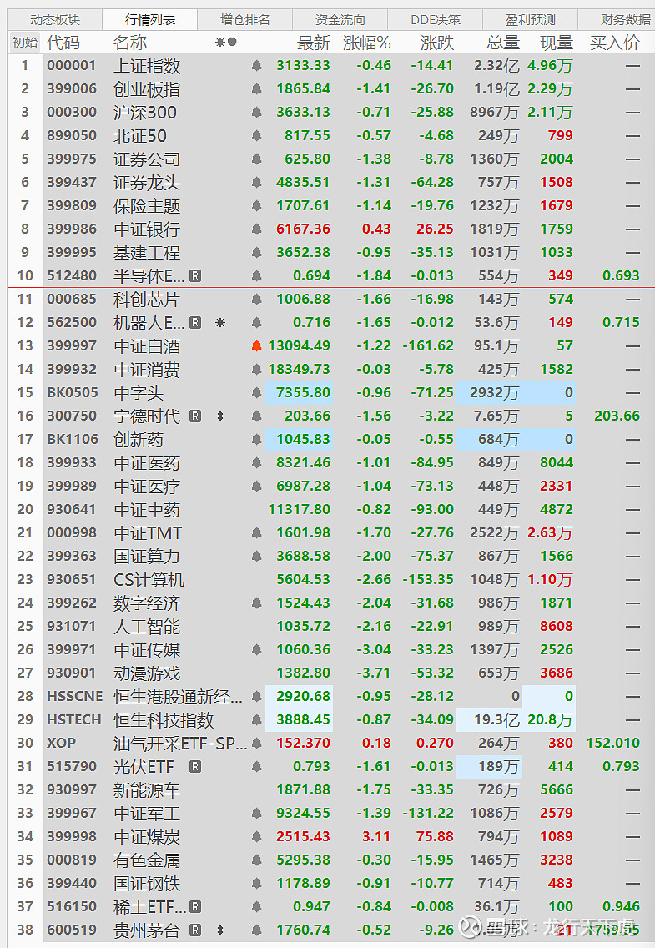Switch to the 动态板块 tab
Viewport: 655px width, 948px height.
[54, 20]
